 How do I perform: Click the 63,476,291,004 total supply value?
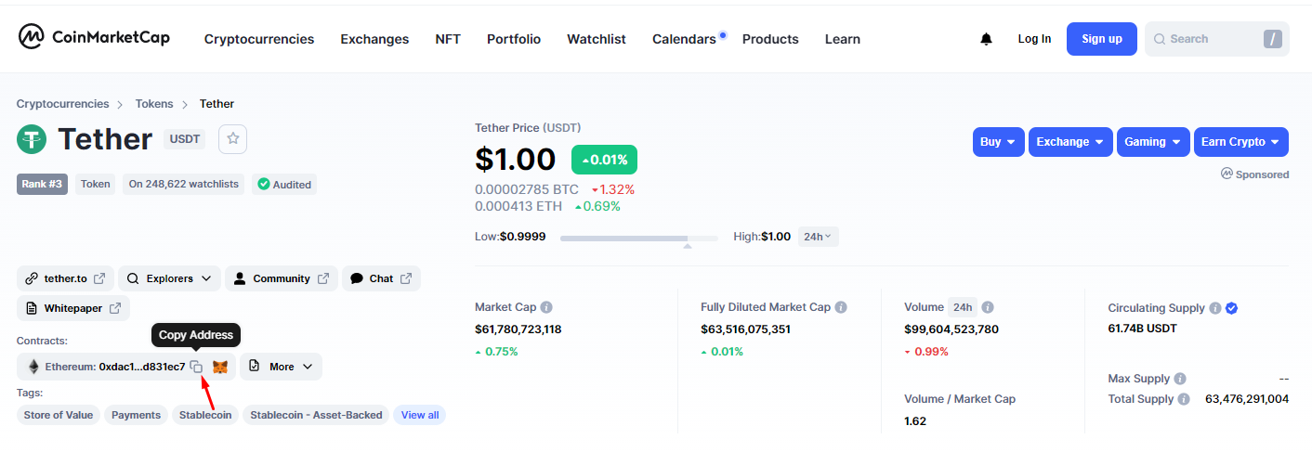pyautogui.click(x=1247, y=399)
